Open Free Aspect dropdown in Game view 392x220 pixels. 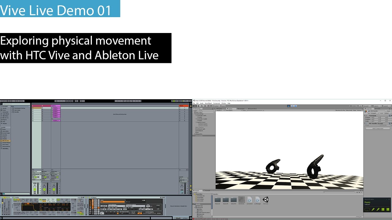tap(234, 110)
